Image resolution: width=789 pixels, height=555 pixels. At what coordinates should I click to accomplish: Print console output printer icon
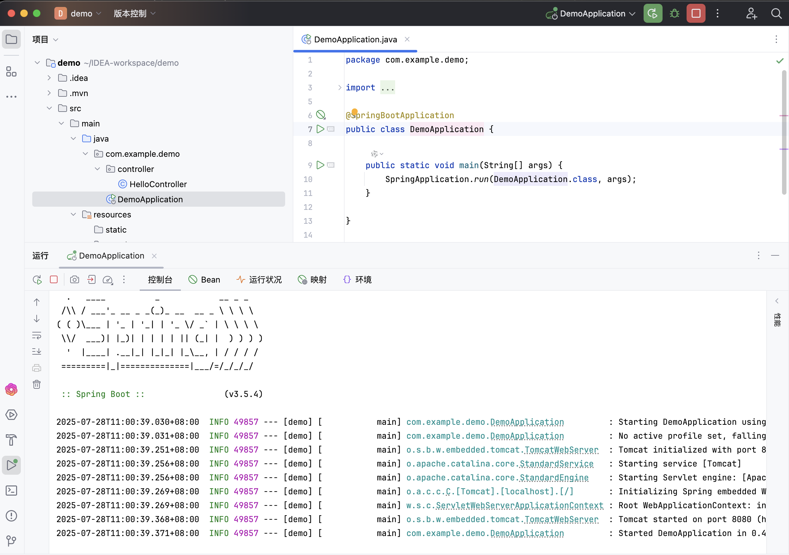[x=37, y=368]
